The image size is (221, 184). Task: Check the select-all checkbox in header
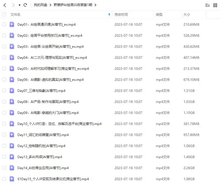[4, 15]
